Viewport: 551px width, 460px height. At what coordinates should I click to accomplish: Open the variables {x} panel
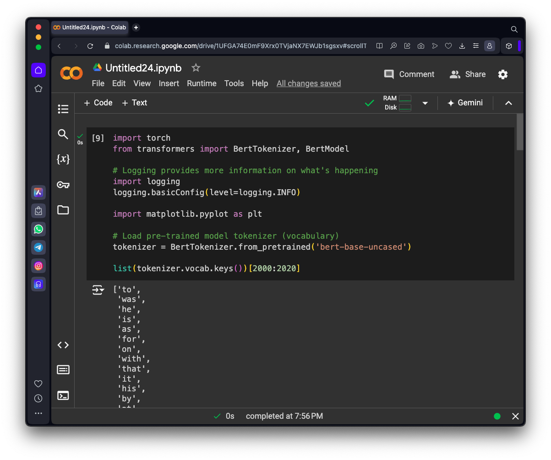tap(63, 159)
